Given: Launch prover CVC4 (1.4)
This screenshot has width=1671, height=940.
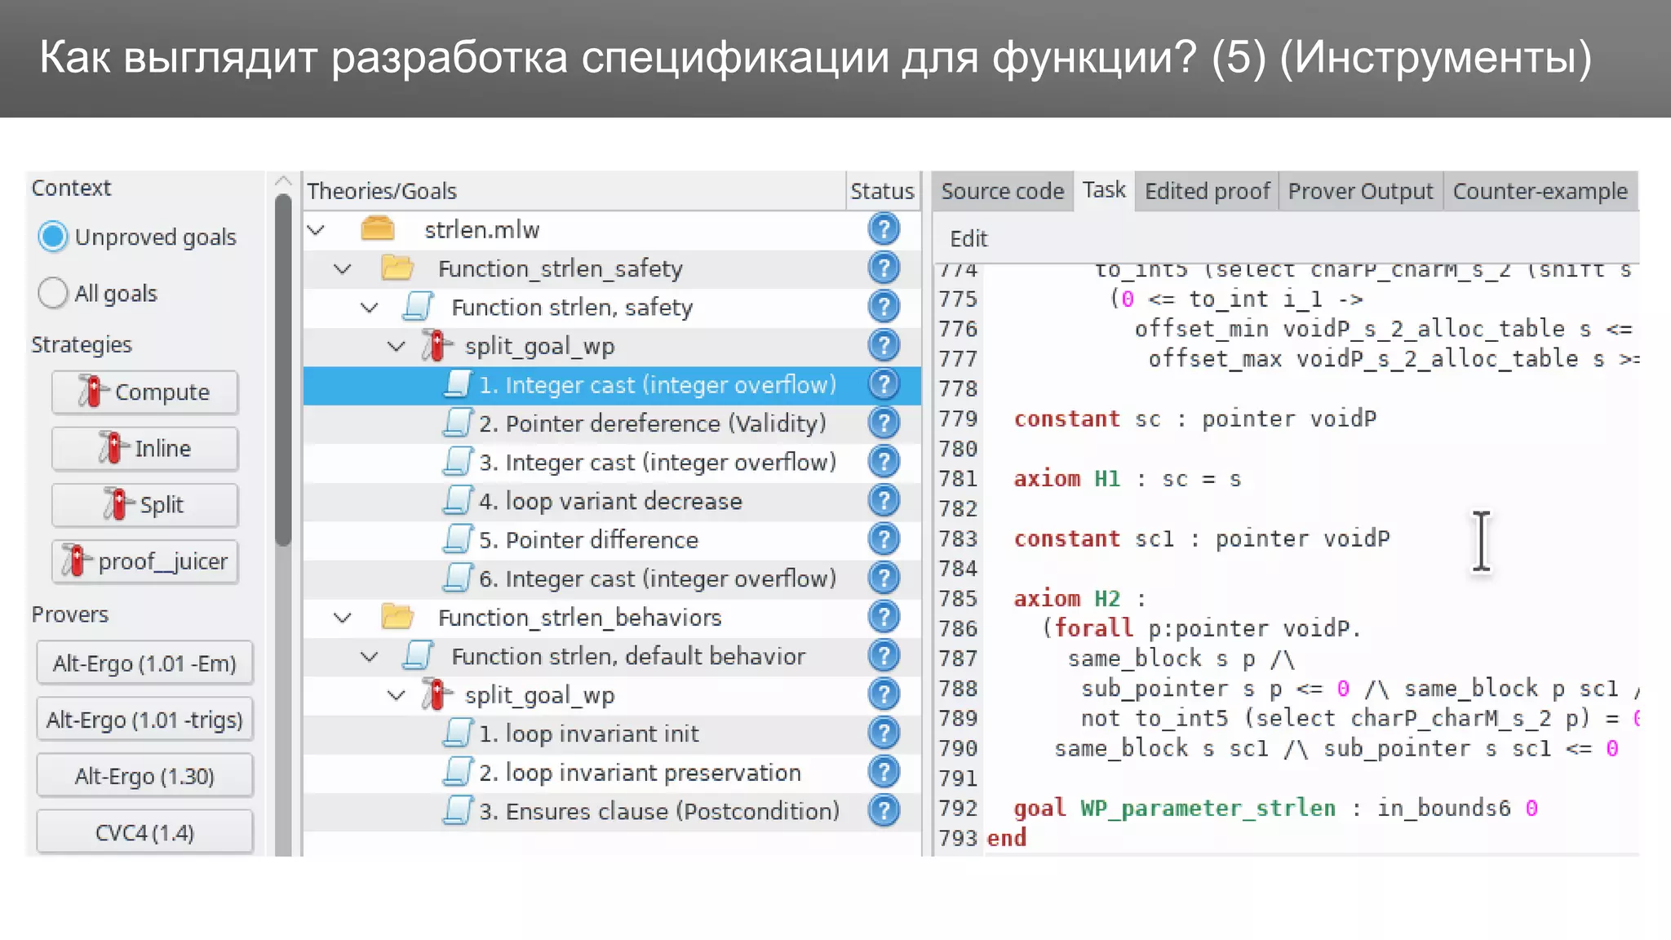Looking at the screenshot, I should tap(144, 832).
